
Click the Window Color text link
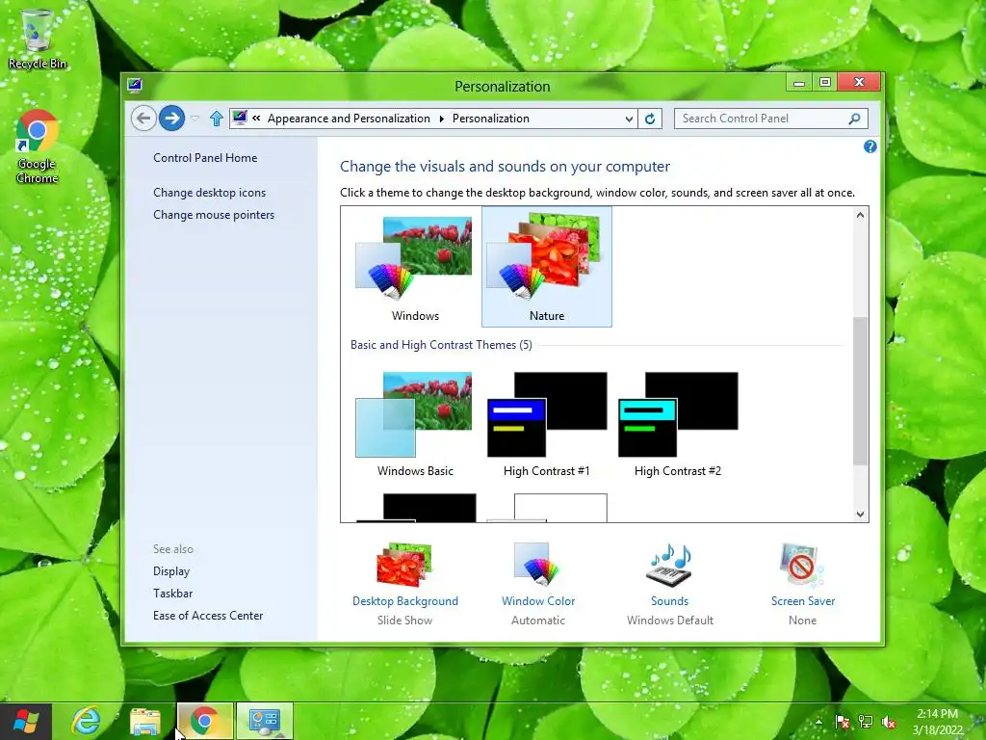point(538,601)
